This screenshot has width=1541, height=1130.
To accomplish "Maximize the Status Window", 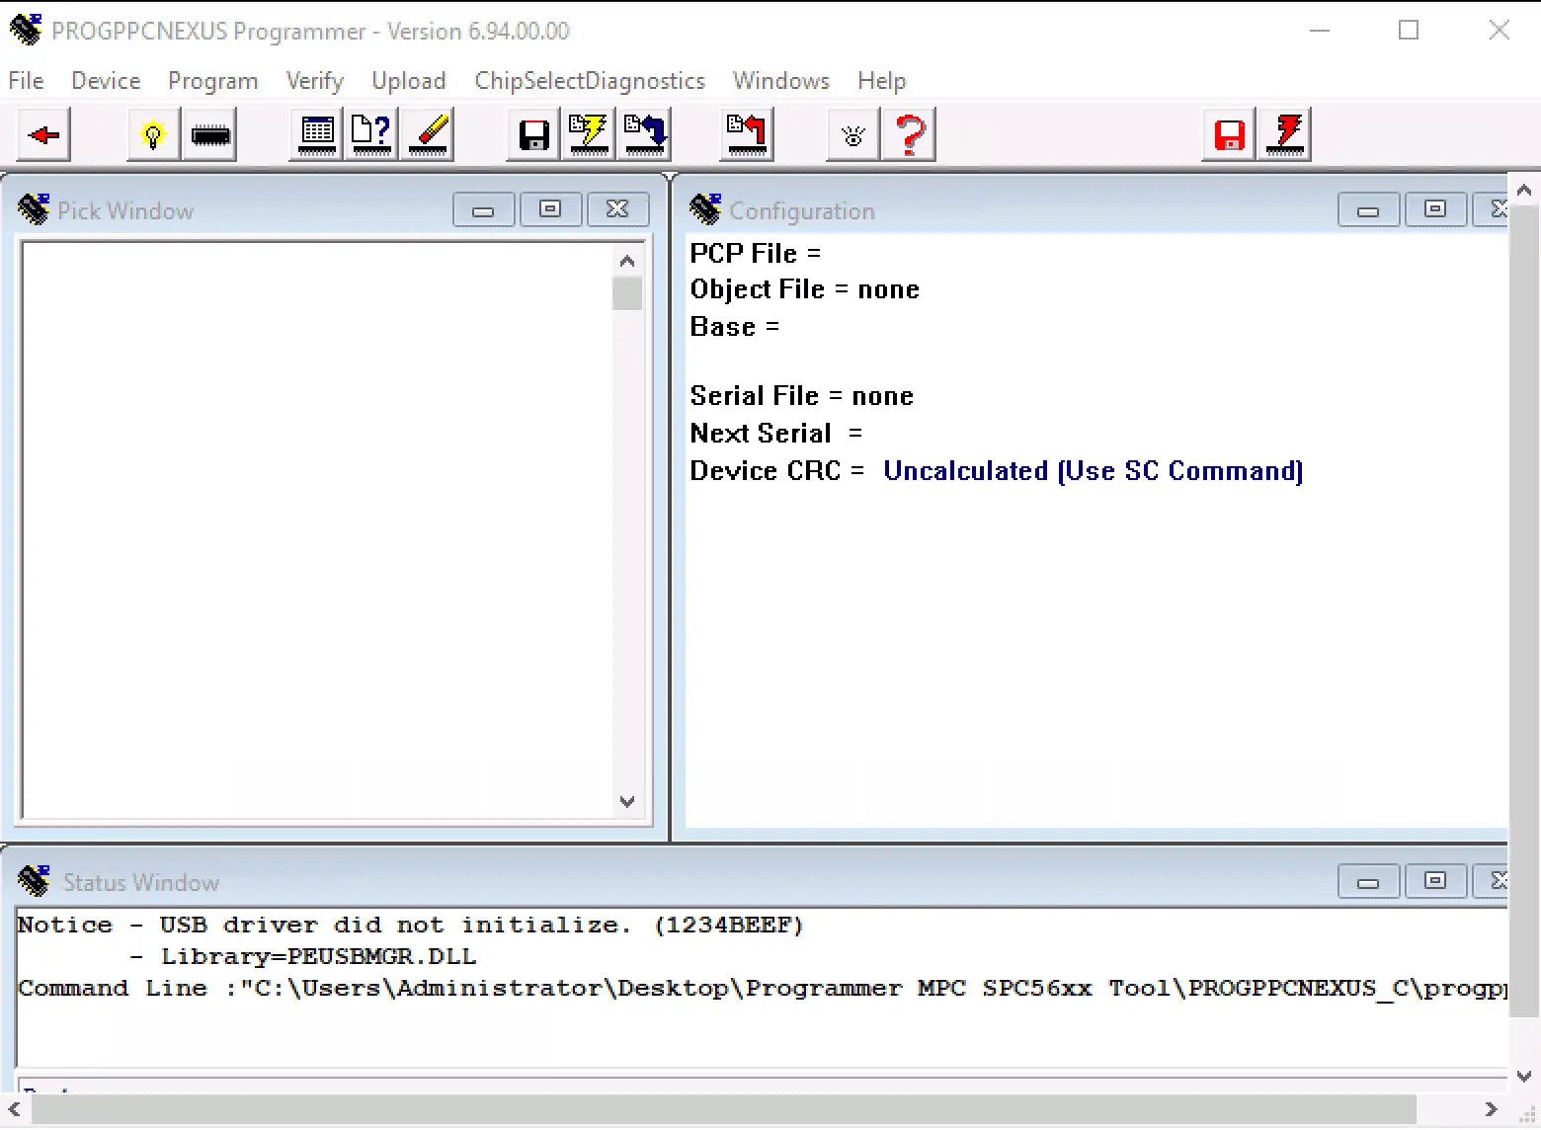I will [1435, 881].
